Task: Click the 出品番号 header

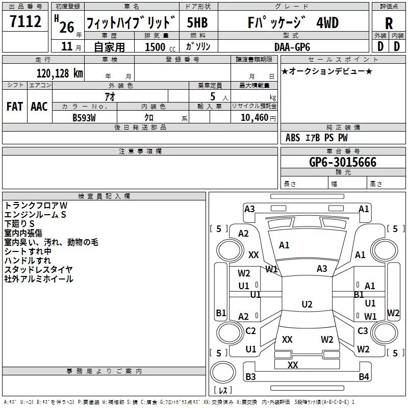Action: 25,7
